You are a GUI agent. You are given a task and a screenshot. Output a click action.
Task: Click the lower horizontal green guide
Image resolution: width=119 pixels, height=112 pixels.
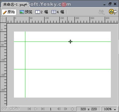click(x=62, y=69)
